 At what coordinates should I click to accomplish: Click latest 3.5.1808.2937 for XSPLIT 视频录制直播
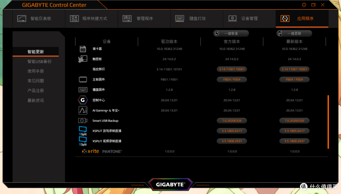pyautogui.click(x=295, y=141)
